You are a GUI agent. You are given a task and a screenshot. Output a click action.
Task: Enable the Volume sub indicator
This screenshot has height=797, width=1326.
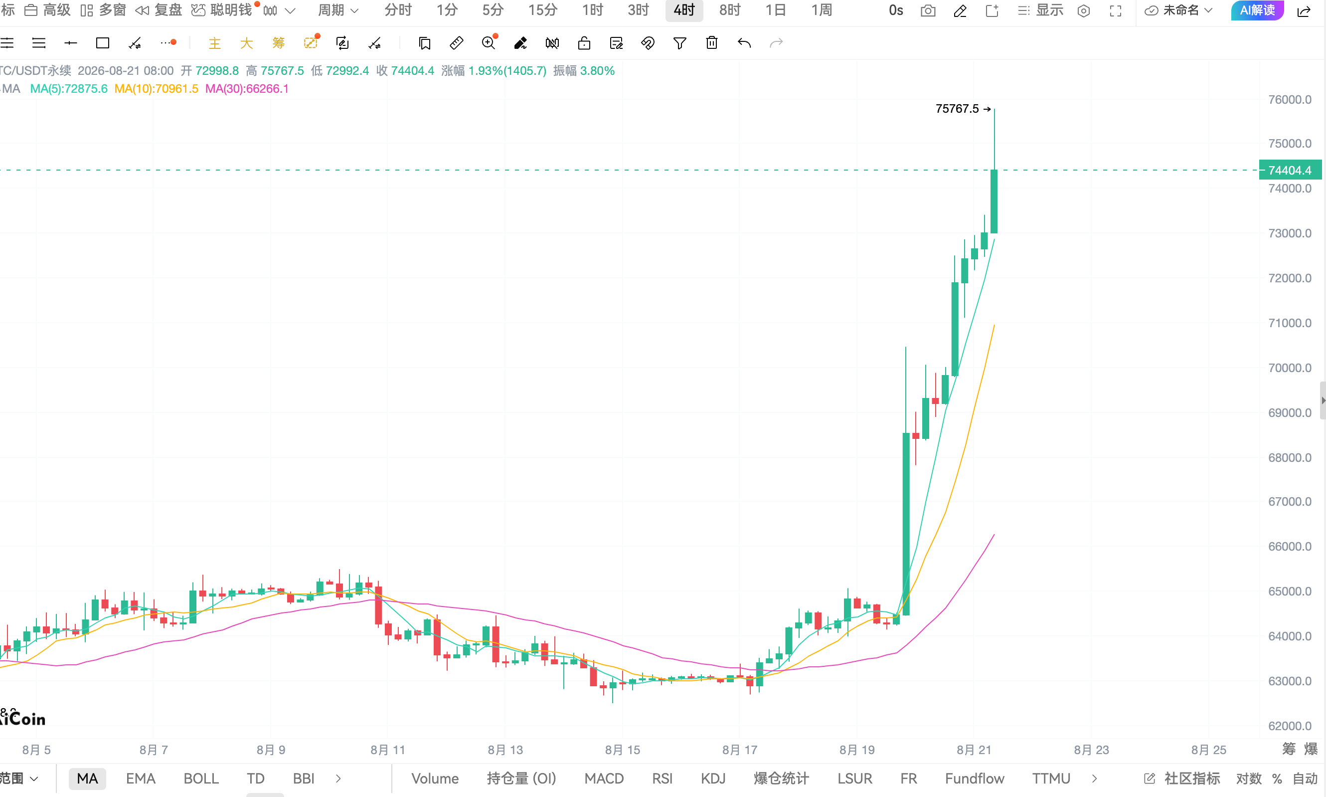point(435,778)
